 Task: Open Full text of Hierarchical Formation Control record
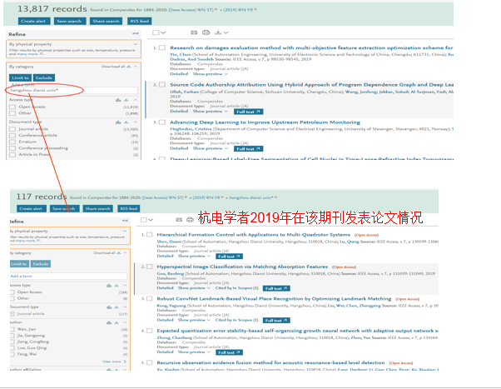[x=229, y=257]
